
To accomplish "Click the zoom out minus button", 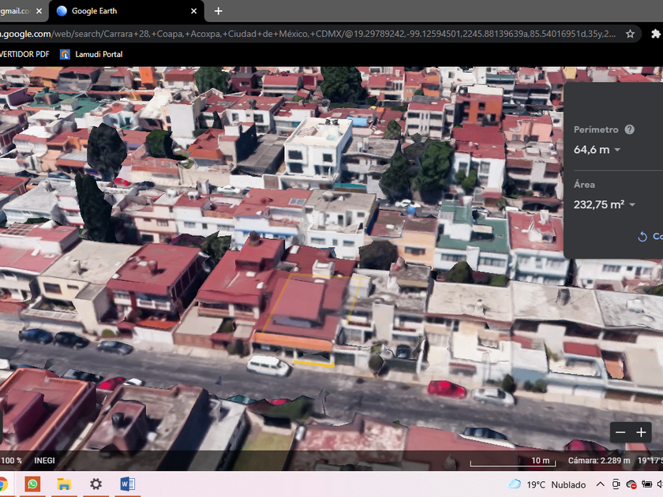I will 620,432.
